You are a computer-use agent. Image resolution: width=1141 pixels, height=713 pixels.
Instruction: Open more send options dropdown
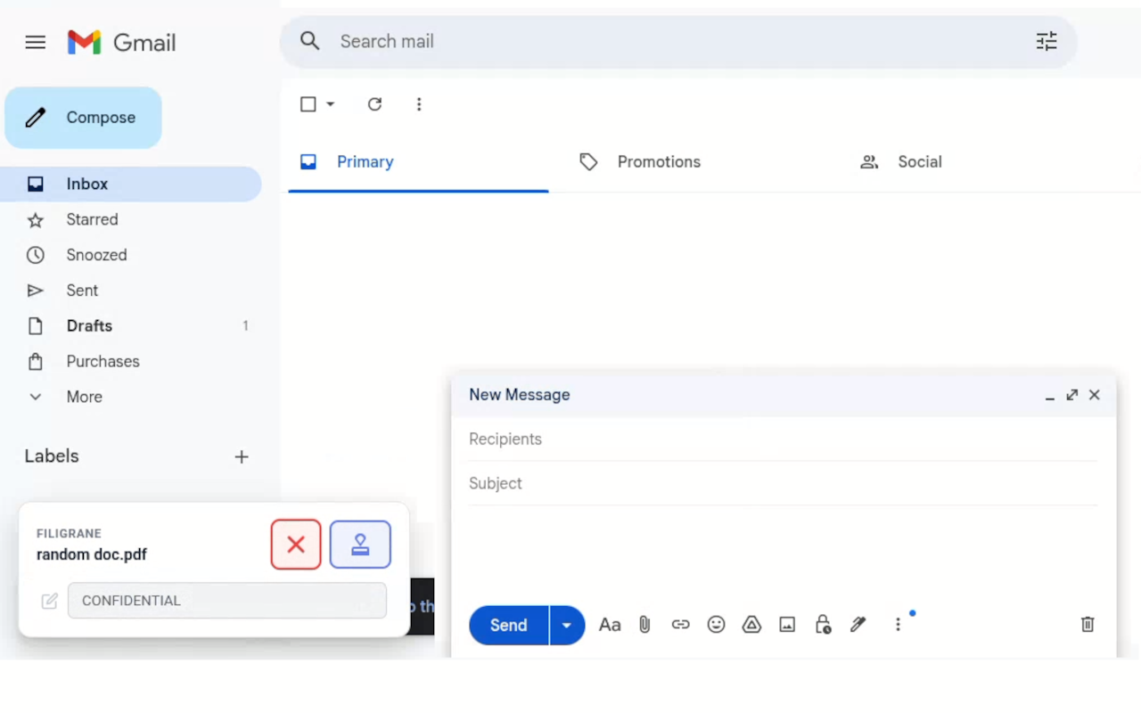(x=567, y=625)
